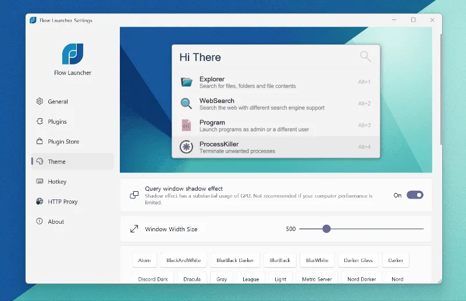The height and width of the screenshot is (301, 466).
Task: Maximize the Flow Launcher Settings window
Action: tap(413, 20)
